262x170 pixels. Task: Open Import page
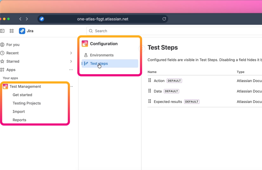coord(19,111)
